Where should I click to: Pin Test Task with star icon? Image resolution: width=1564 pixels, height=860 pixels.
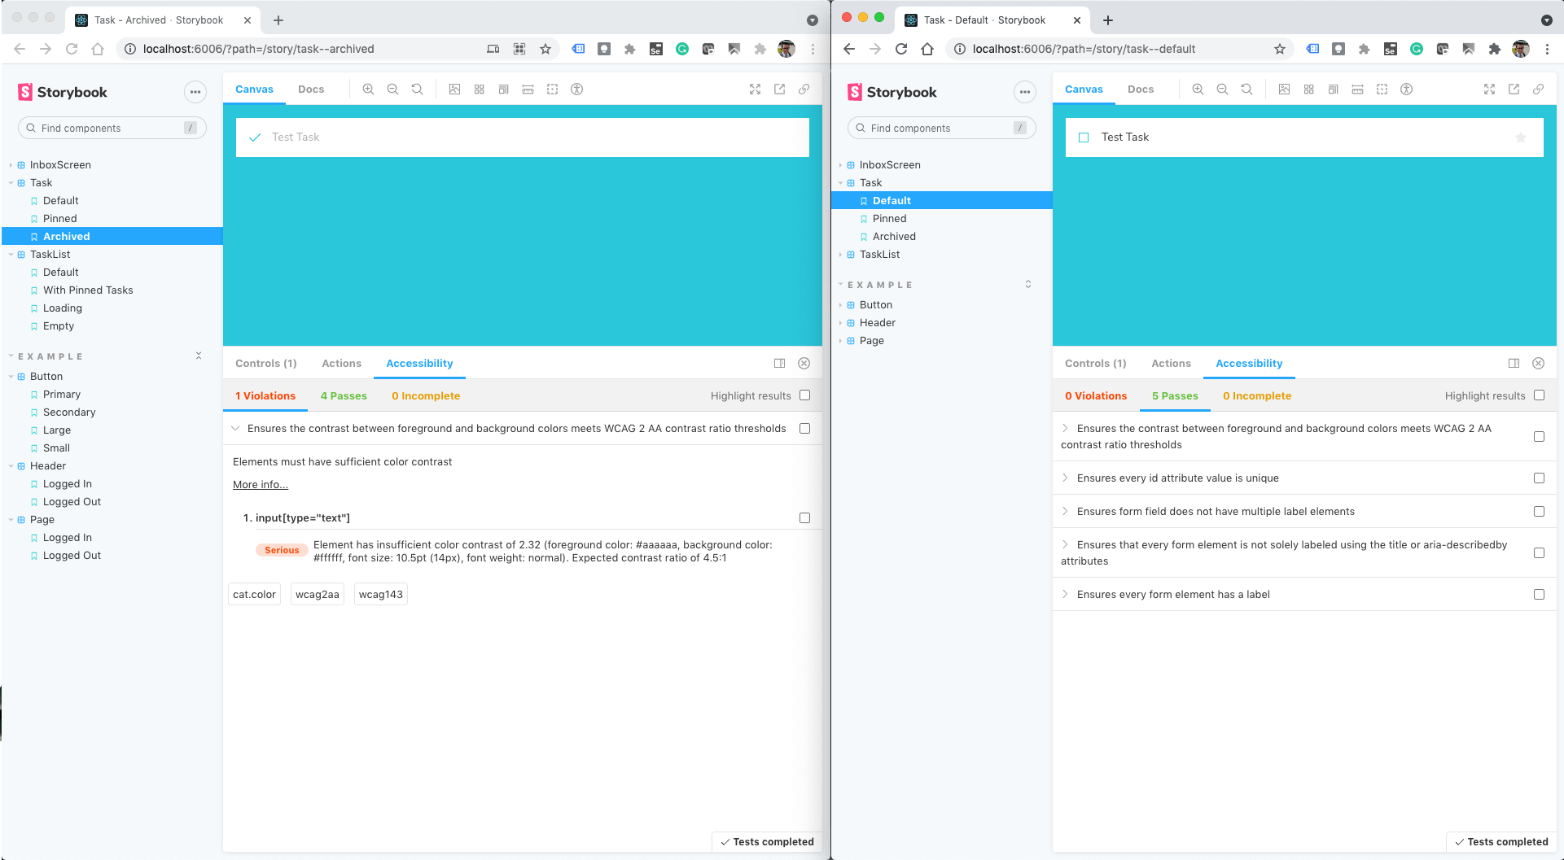1520,138
